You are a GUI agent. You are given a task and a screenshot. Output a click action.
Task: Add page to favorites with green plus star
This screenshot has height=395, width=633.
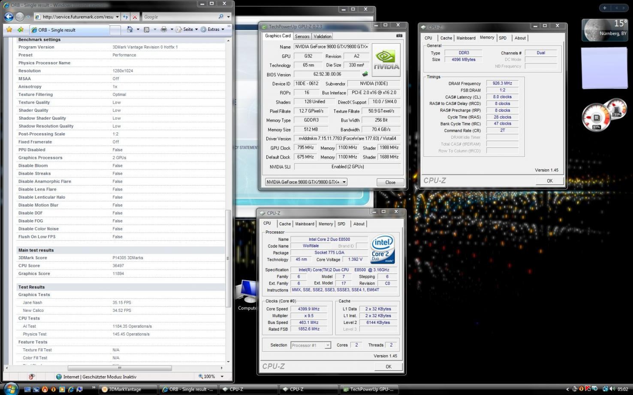click(20, 30)
